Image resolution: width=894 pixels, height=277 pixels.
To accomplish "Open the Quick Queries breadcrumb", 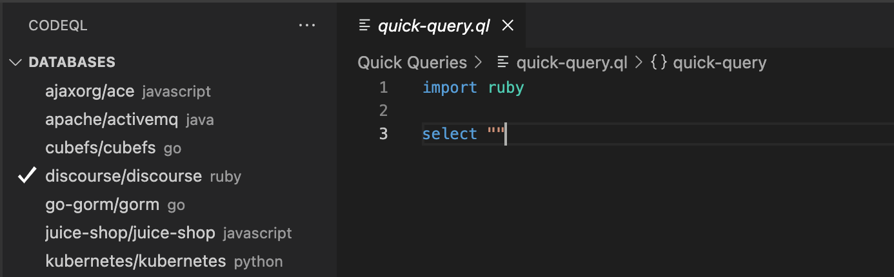I will coord(412,62).
